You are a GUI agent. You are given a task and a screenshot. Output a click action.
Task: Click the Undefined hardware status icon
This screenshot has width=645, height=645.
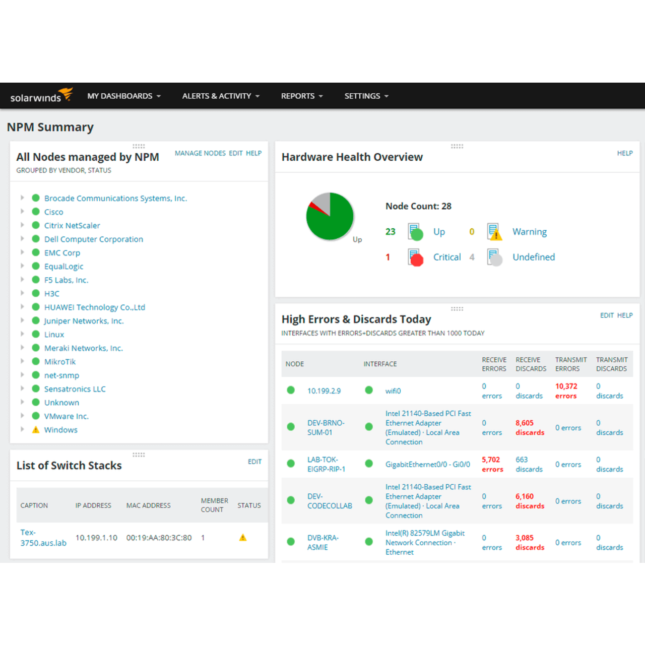coord(494,259)
